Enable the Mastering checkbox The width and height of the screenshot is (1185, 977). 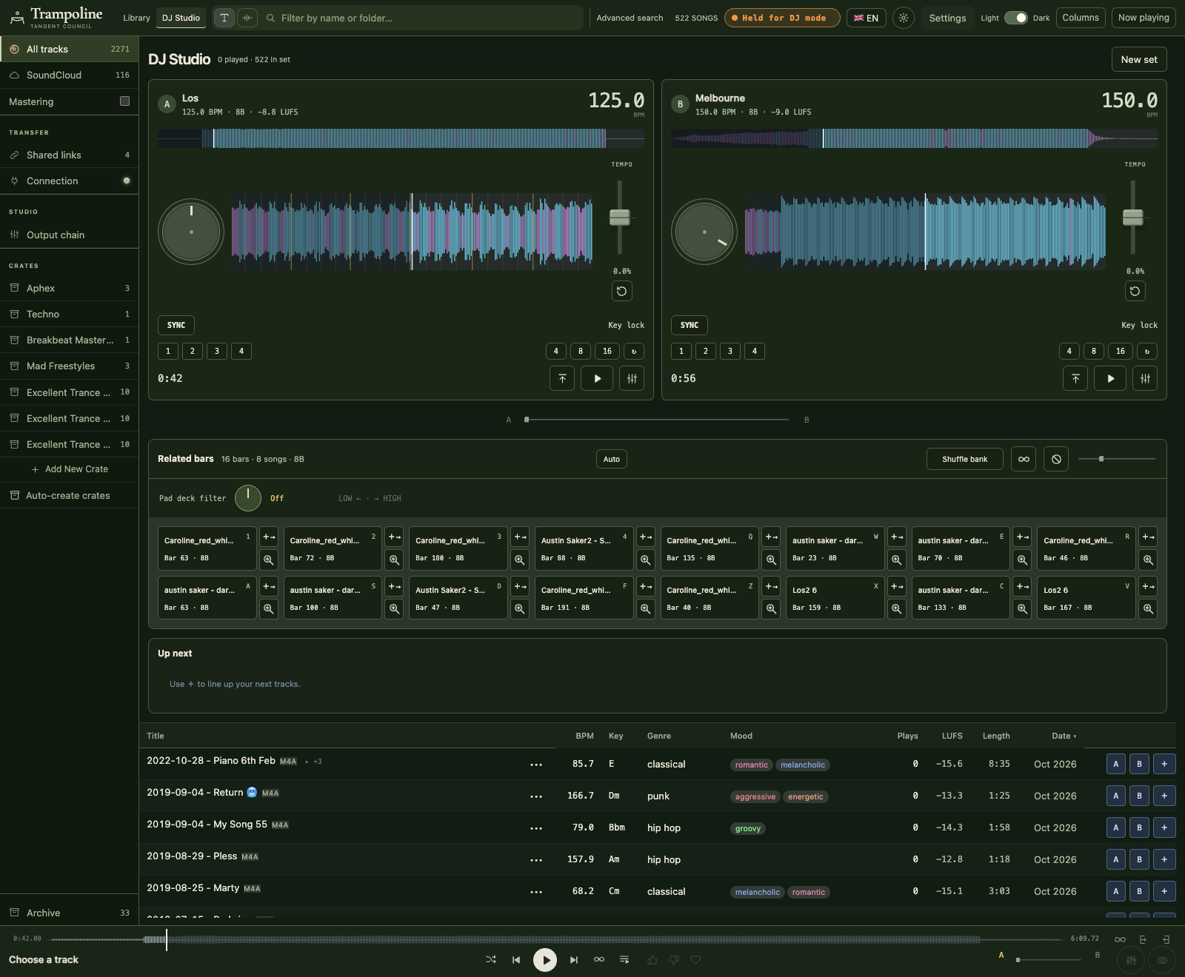tap(124, 101)
